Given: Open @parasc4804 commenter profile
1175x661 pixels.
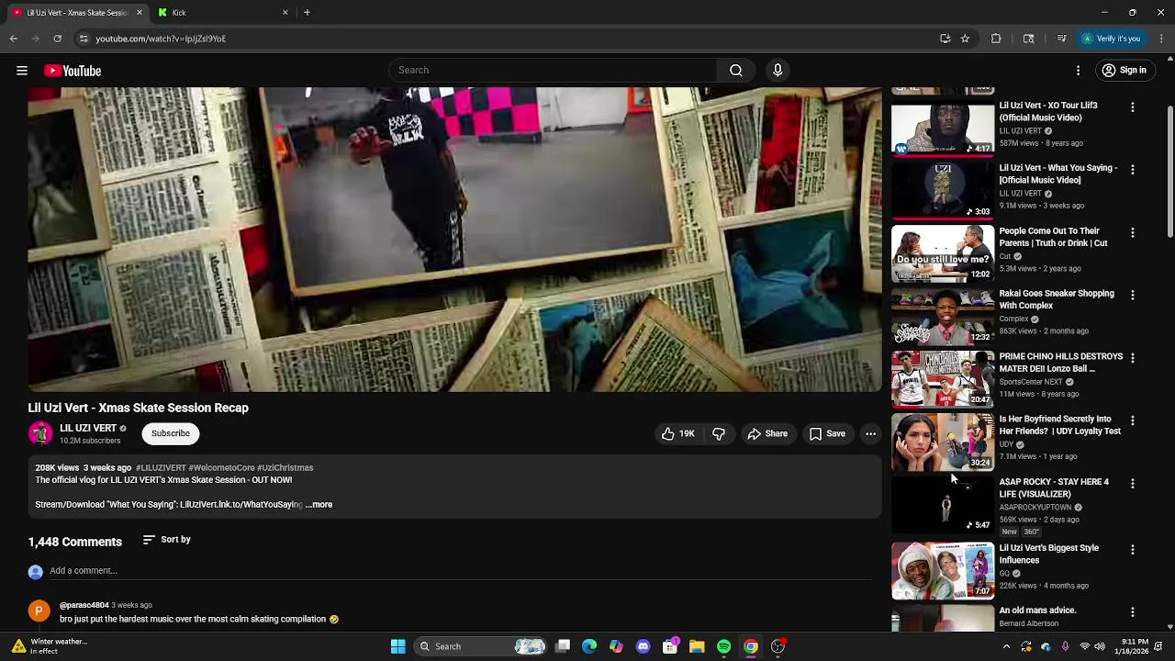Looking at the screenshot, I should click(x=84, y=606).
